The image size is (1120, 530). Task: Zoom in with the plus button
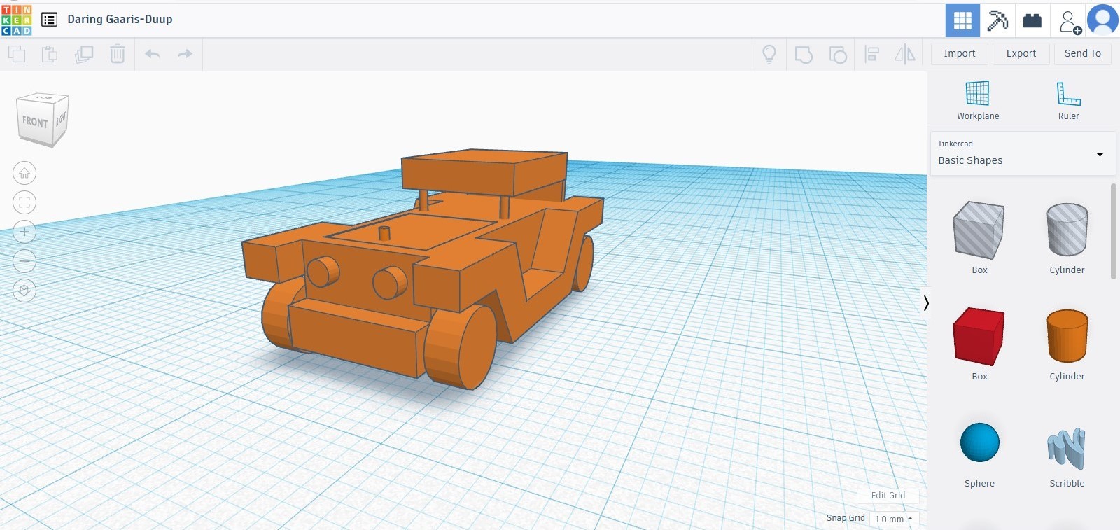pos(24,232)
